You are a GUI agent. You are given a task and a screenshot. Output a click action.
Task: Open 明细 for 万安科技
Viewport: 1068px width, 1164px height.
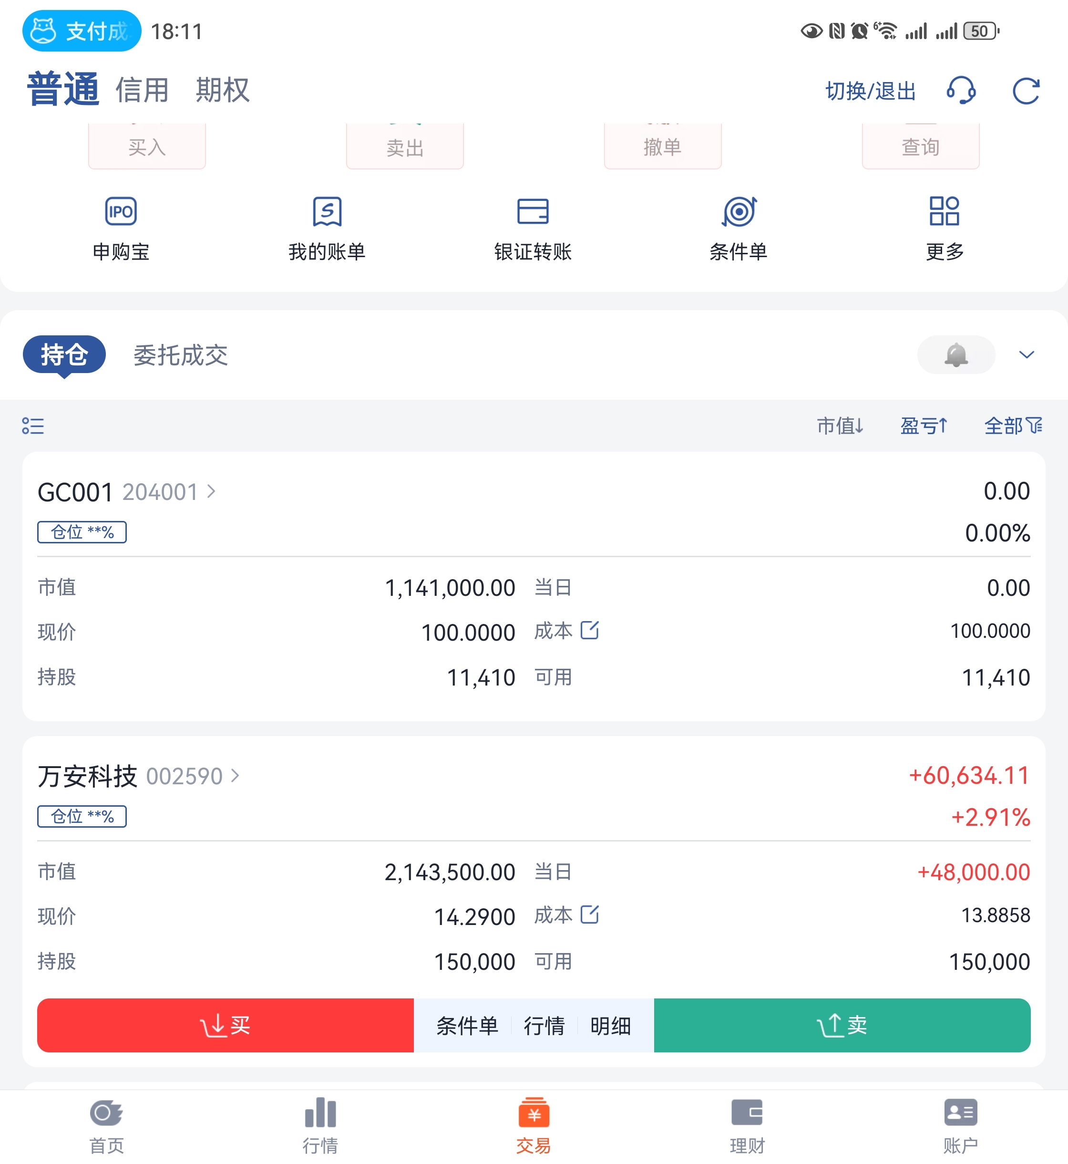click(x=610, y=1026)
